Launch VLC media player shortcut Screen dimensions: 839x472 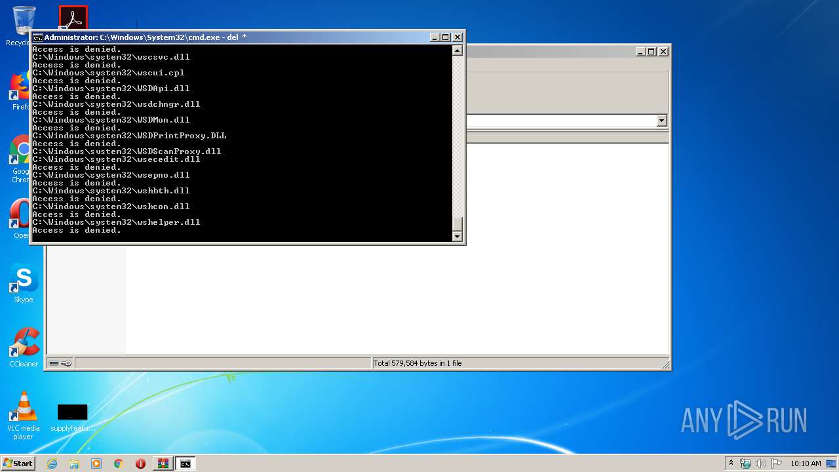click(24, 416)
